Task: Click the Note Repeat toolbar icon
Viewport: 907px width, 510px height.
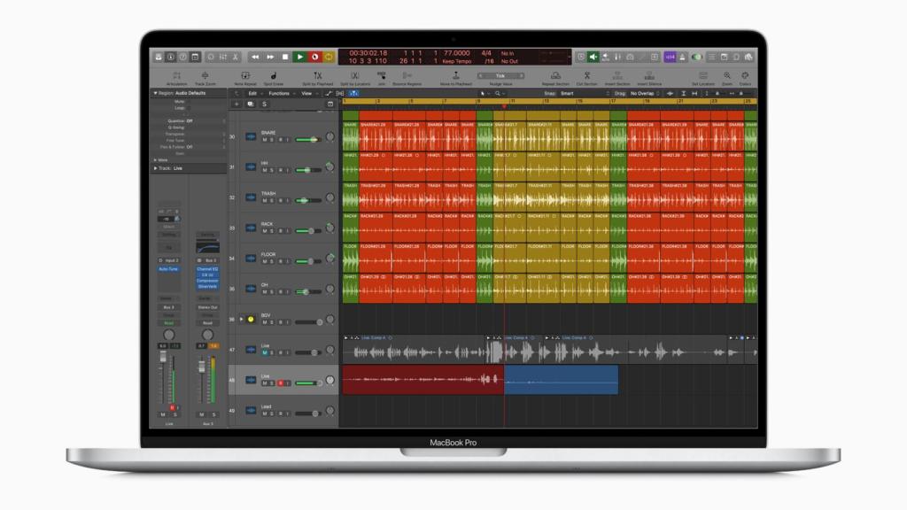Action: pos(246,75)
